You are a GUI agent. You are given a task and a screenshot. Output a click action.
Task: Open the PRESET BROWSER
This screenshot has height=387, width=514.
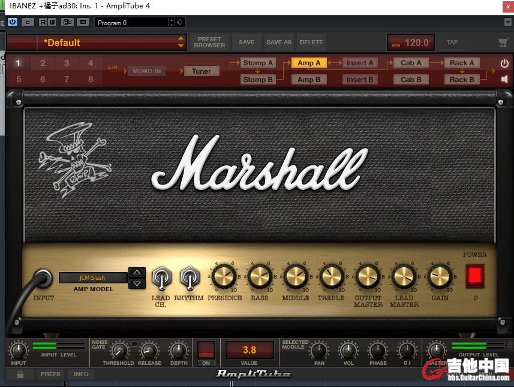click(x=209, y=43)
